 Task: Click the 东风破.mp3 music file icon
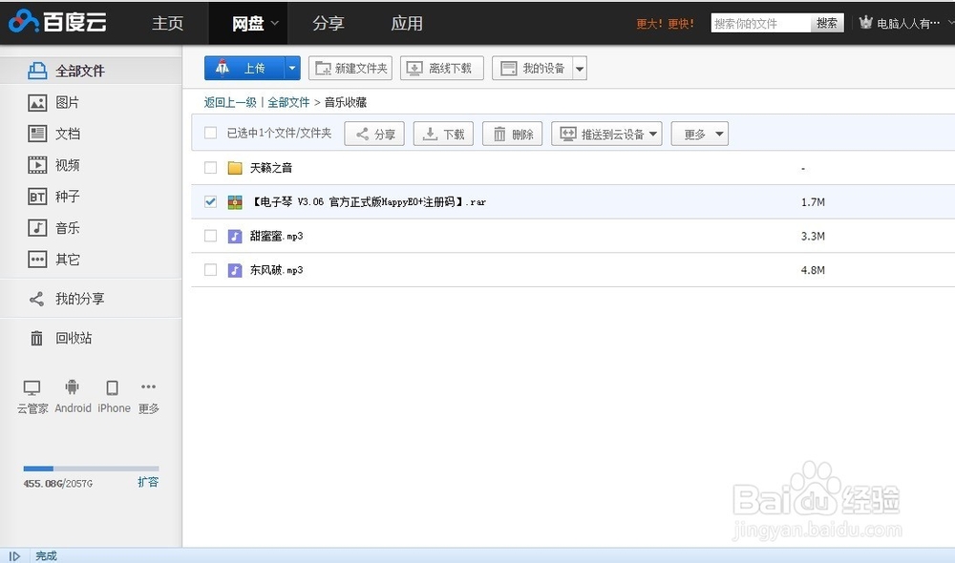[x=235, y=270]
